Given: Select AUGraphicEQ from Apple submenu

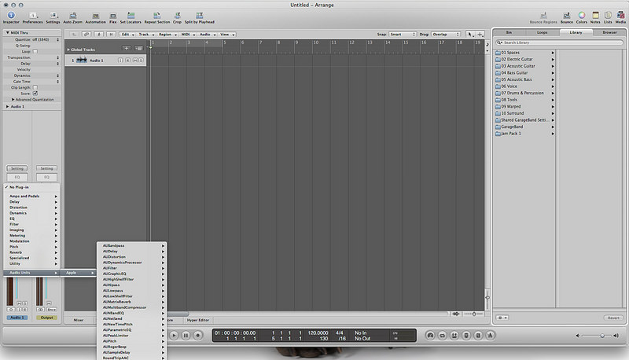Looking at the screenshot, I should (131, 274).
